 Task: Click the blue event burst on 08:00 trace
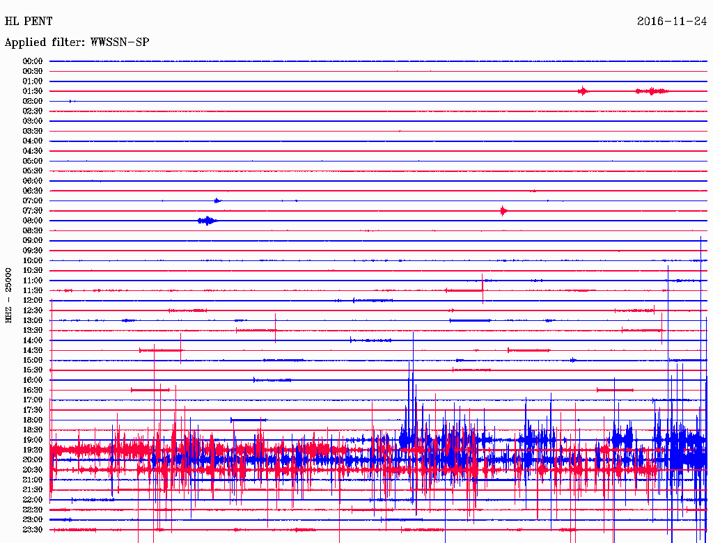[x=207, y=221]
